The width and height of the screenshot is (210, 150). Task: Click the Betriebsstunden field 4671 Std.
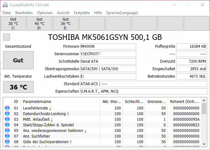192,76
